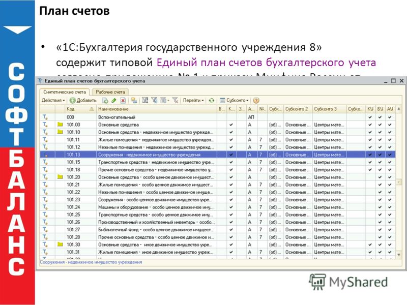Click the account icon of row 101.22

45,192
